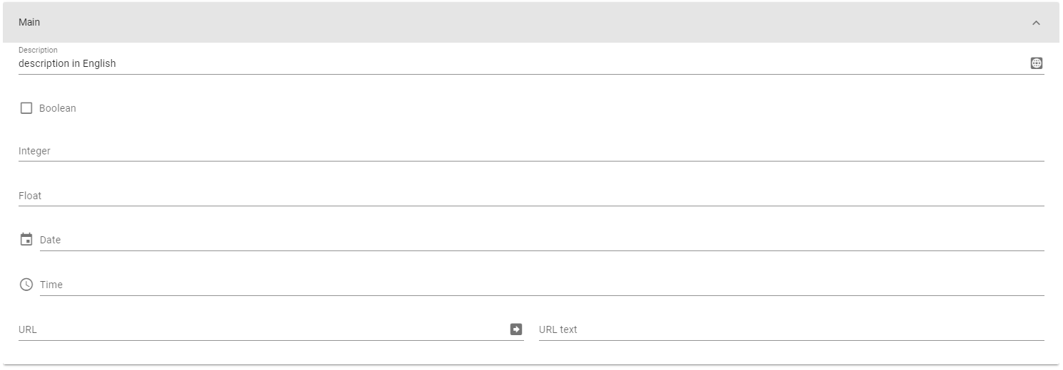Click the translate globe icon beside Description
The width and height of the screenshot is (1063, 370).
pos(1037,63)
